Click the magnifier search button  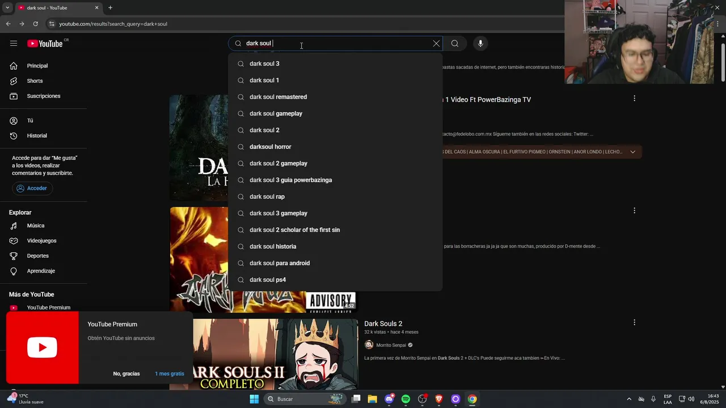455,44
